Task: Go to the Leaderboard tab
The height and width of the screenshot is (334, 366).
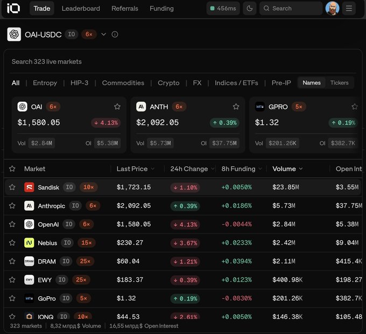Action: tap(81, 9)
